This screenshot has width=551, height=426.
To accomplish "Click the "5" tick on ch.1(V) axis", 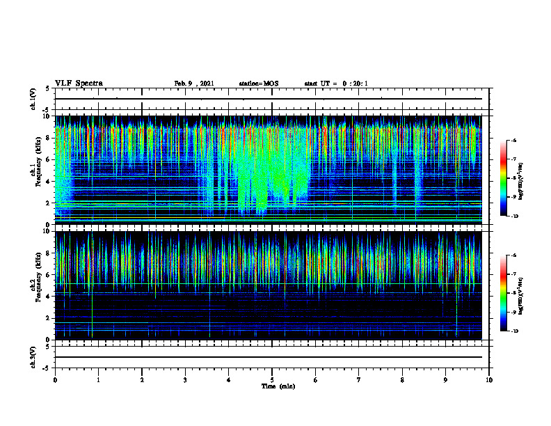I will (x=48, y=88).
